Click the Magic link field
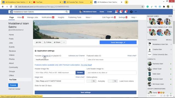This screenshot has width=175, height=98. tap(60, 81)
